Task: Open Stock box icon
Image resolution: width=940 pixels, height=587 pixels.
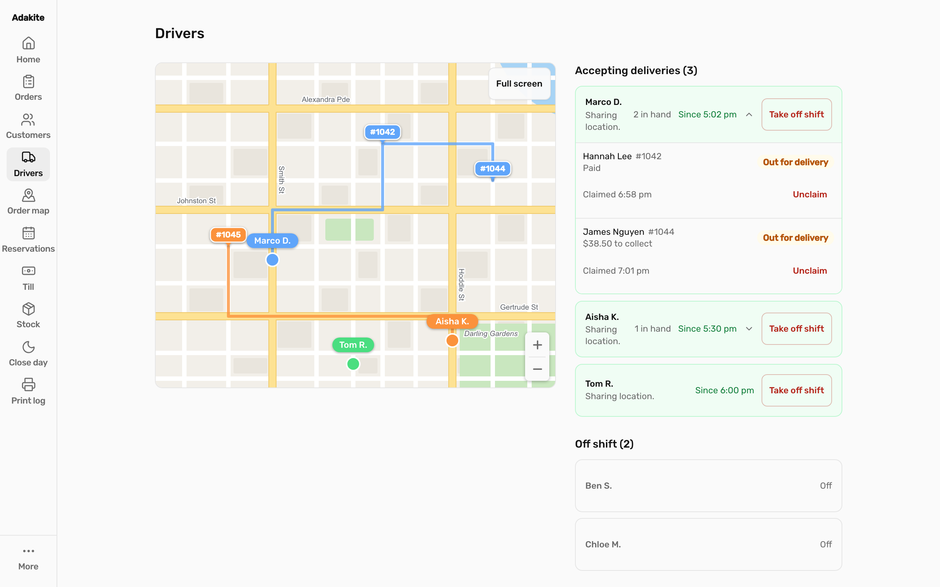Action: [28, 309]
